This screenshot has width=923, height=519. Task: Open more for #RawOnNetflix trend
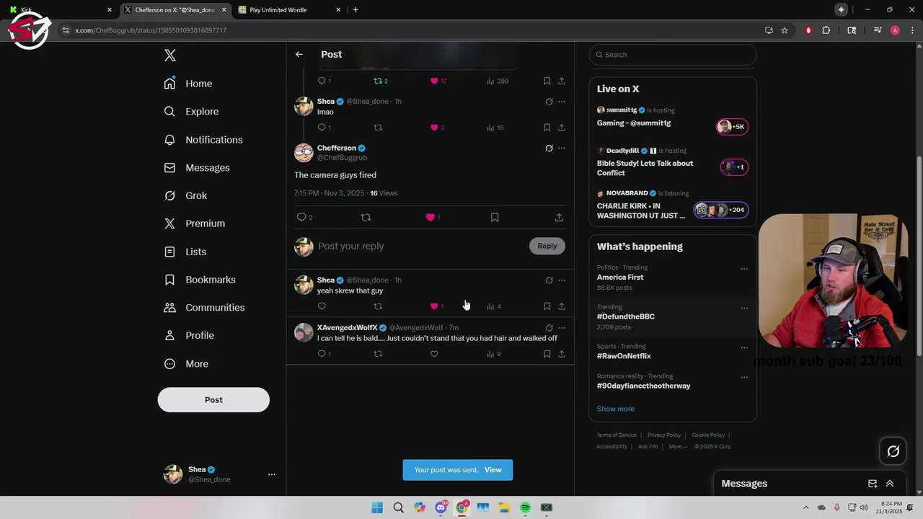pos(744,347)
